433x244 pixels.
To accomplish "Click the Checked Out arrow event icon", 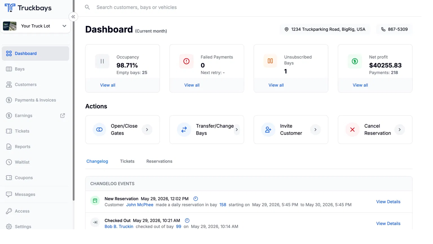I will (x=95, y=222).
